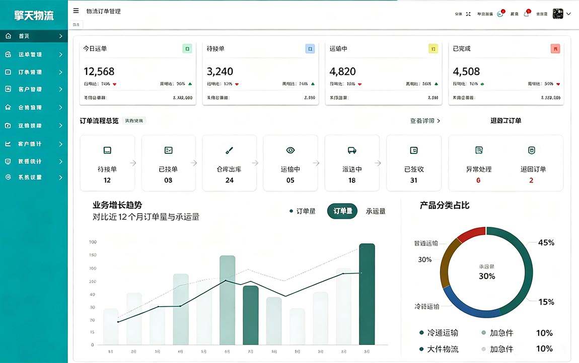The height and width of the screenshot is (363, 579).
Task: Open the 客户管理 menu label
Action: click(x=30, y=89)
